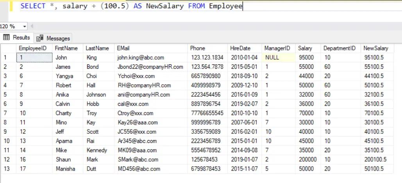
Task: Select the NewSalary column header
Action: [376, 48]
